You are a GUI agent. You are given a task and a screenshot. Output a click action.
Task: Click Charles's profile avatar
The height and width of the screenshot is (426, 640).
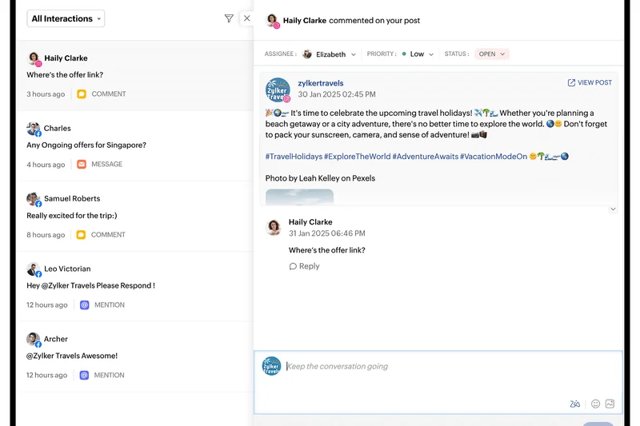(x=34, y=129)
